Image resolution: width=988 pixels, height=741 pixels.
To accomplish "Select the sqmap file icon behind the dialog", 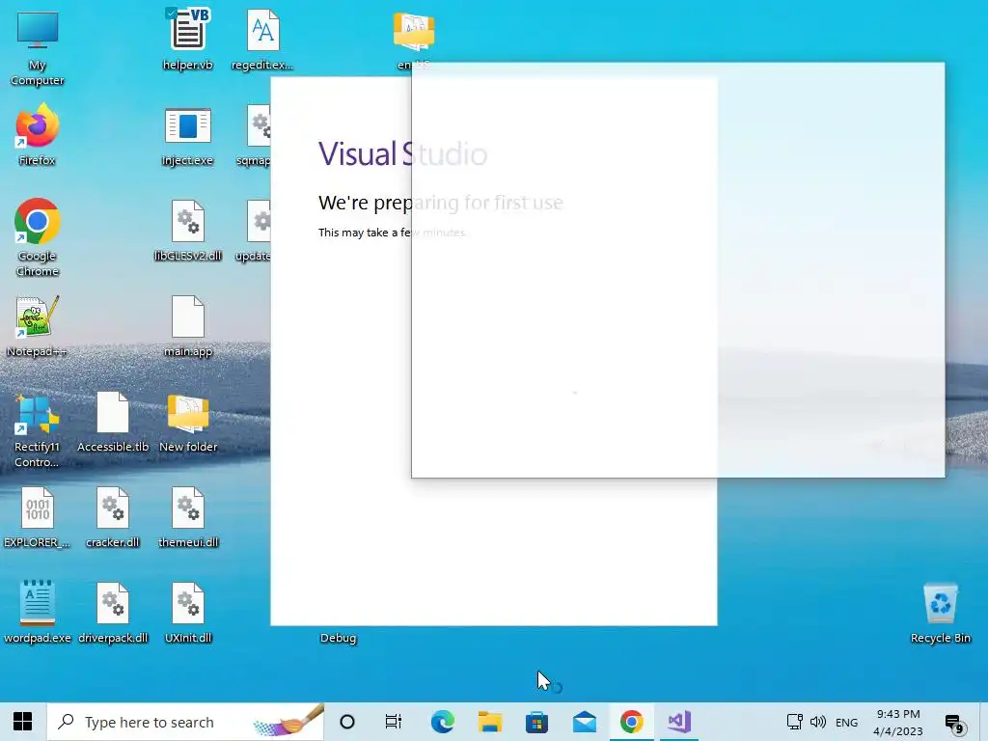I will [x=254, y=136].
